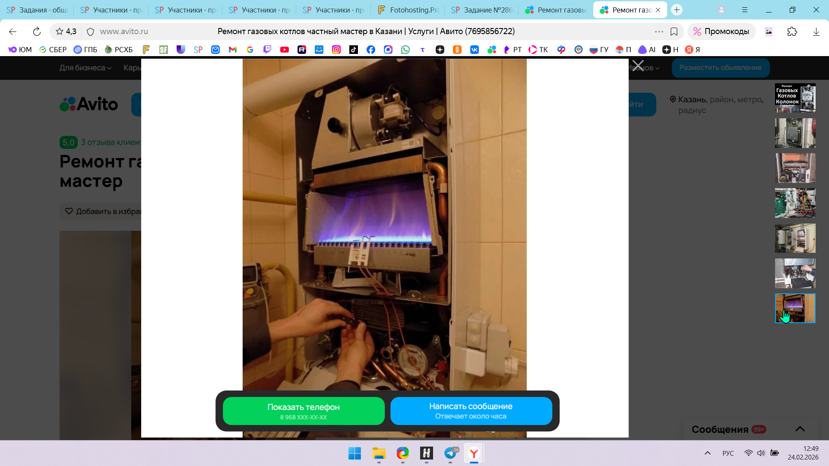Open Telegram from Windows taskbar
The height and width of the screenshot is (466, 829).
[x=450, y=453]
